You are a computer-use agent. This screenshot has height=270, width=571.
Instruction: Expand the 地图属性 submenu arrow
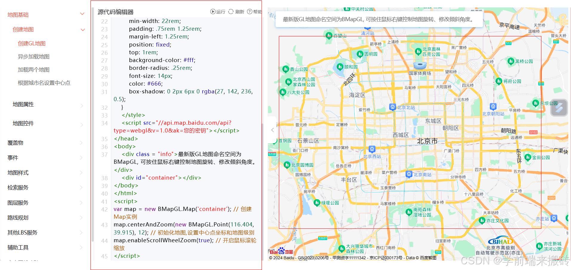click(x=81, y=106)
